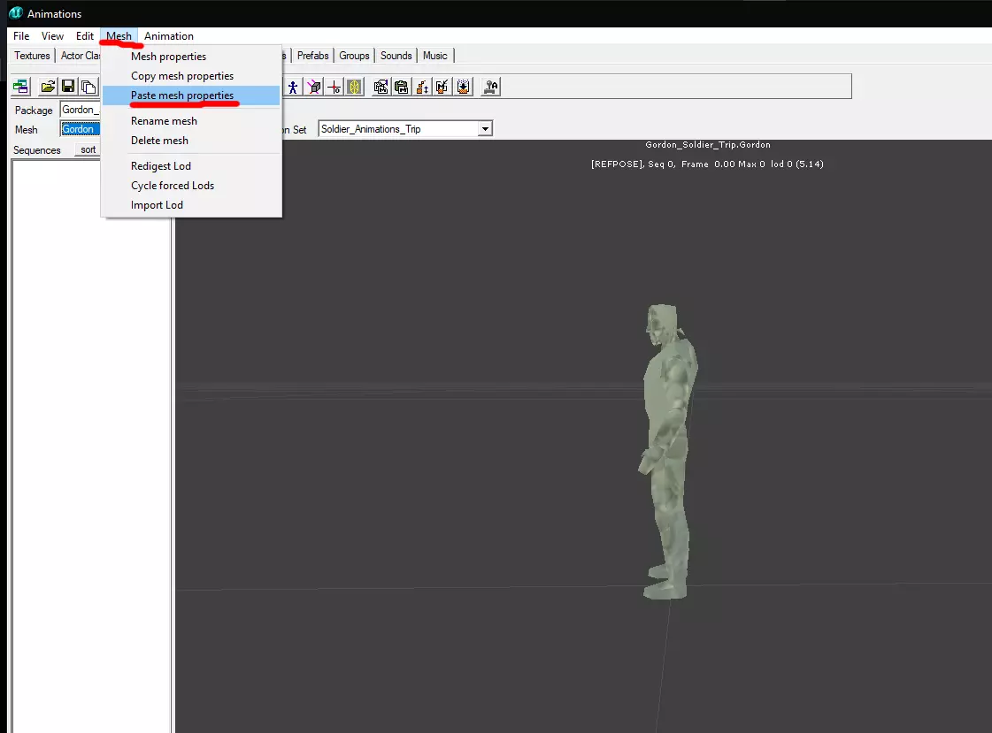
Task: Click the copy pages icon beside save
Action: pos(88,87)
